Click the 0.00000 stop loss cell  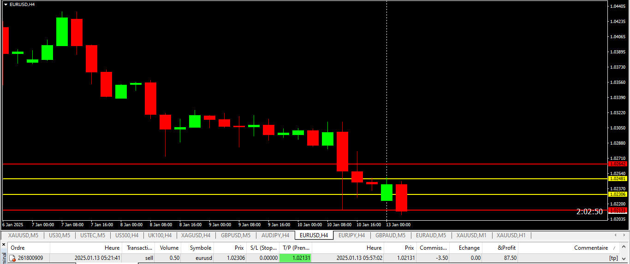[268, 258]
